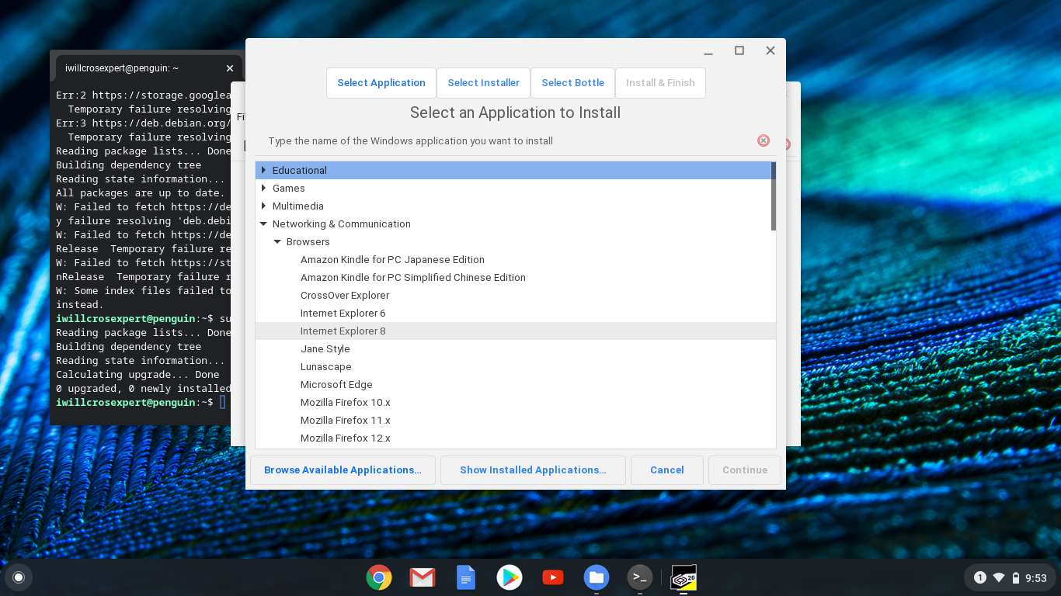
Task: Cancel the installation dialog
Action: [x=667, y=470]
